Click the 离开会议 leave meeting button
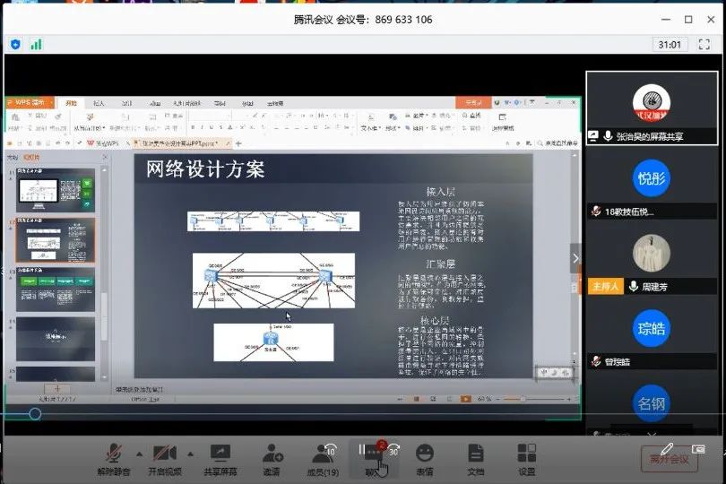 669,460
